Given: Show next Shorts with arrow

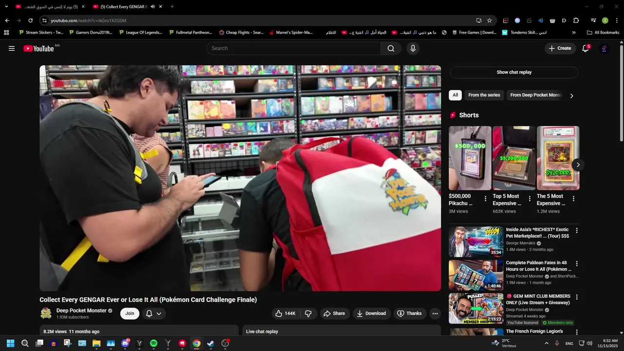Looking at the screenshot, I should (578, 165).
